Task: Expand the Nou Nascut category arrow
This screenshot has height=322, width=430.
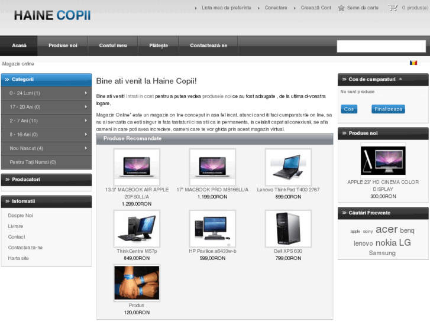Action: (x=86, y=148)
